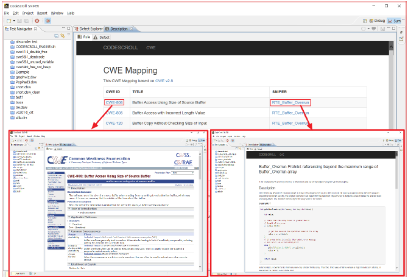Open the Window menu
The image size is (408, 277).
57,13
